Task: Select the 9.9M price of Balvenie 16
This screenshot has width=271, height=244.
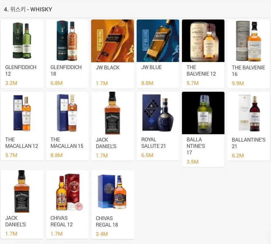Action: (x=238, y=83)
